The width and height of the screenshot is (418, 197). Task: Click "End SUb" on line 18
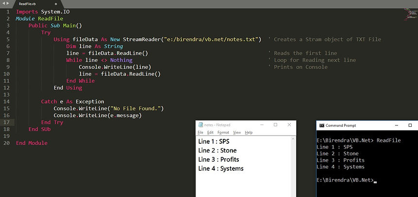click(x=39, y=129)
